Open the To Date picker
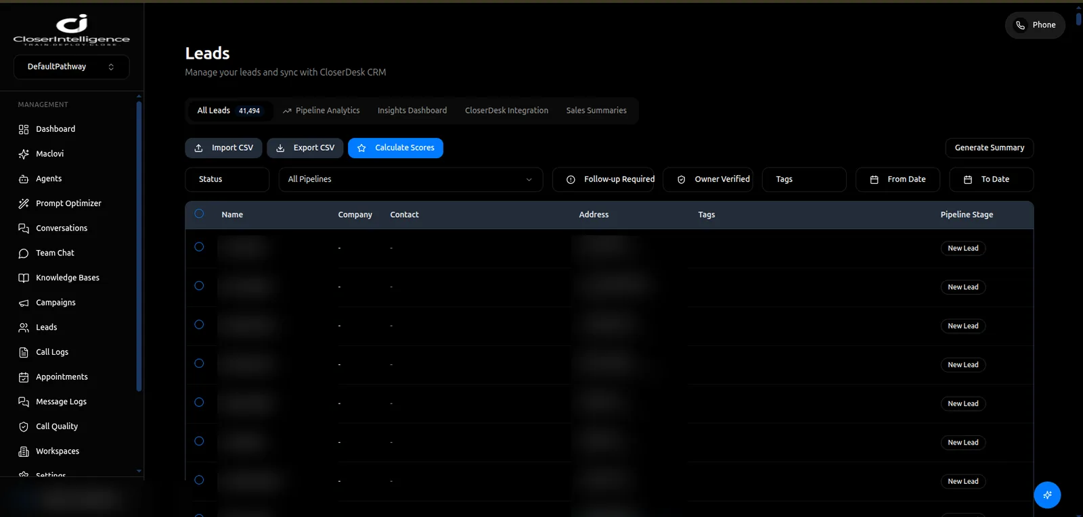 pyautogui.click(x=991, y=180)
